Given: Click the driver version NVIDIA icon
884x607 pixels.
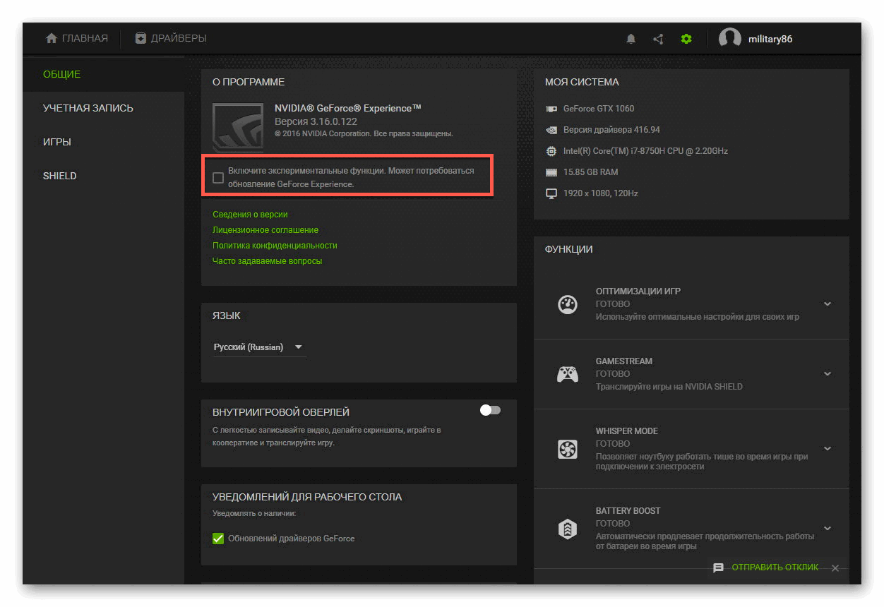Looking at the screenshot, I should pos(551,130).
